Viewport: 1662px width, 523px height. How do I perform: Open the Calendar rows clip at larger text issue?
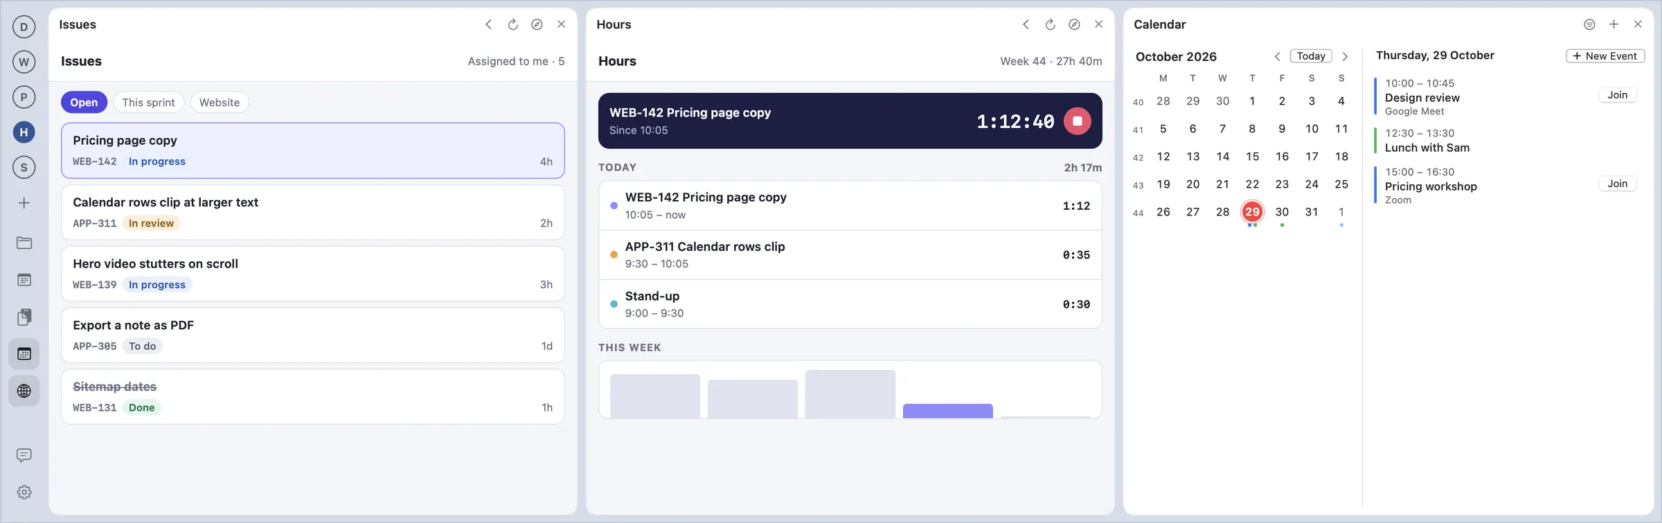point(313,212)
